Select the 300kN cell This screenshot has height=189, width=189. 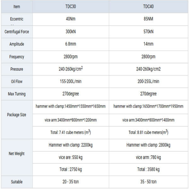[70, 32]
